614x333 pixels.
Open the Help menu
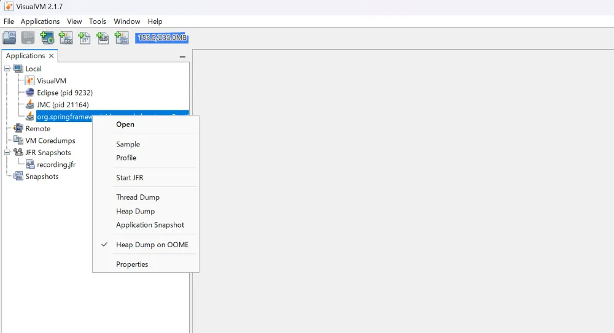[155, 21]
